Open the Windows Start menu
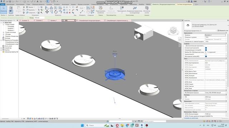The width and height of the screenshot is (229, 128). coord(82,125)
